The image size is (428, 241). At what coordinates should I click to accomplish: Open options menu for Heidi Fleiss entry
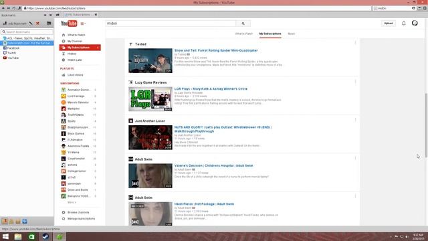coord(355,196)
